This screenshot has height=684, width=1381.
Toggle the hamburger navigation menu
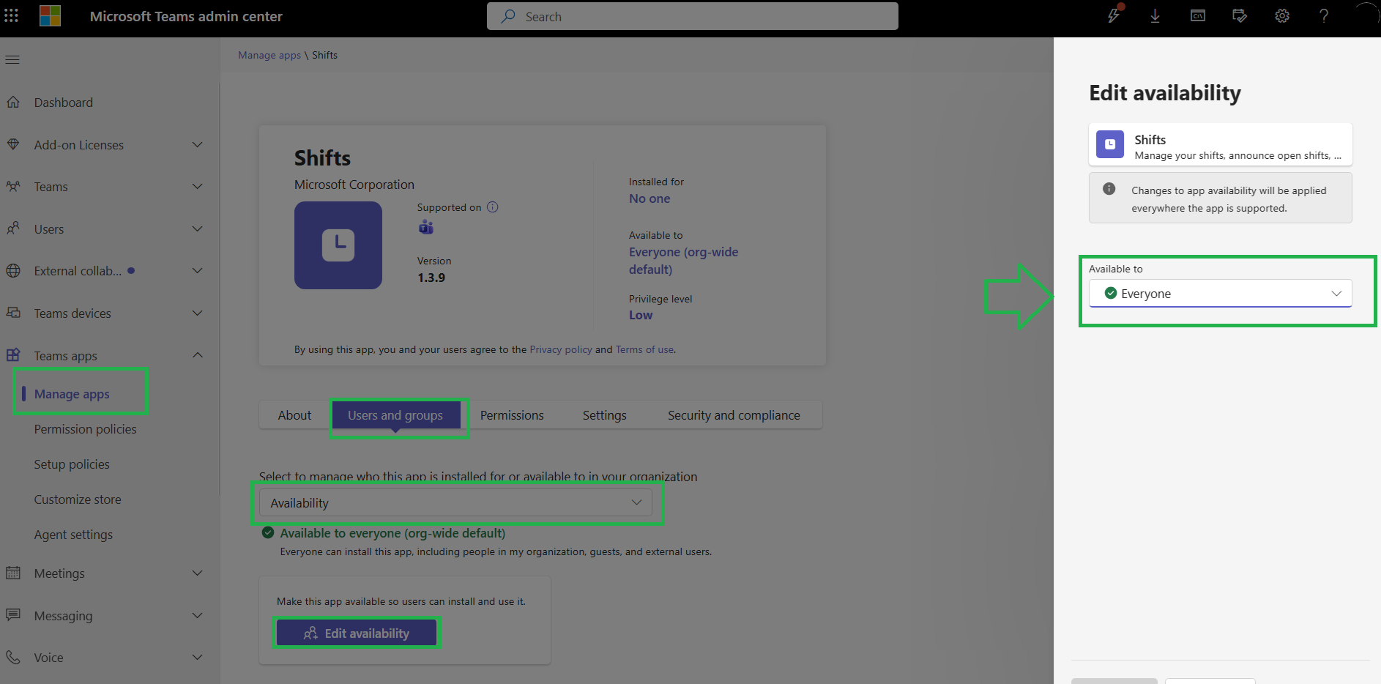(12, 59)
